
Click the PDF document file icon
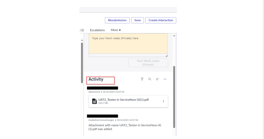point(94,101)
